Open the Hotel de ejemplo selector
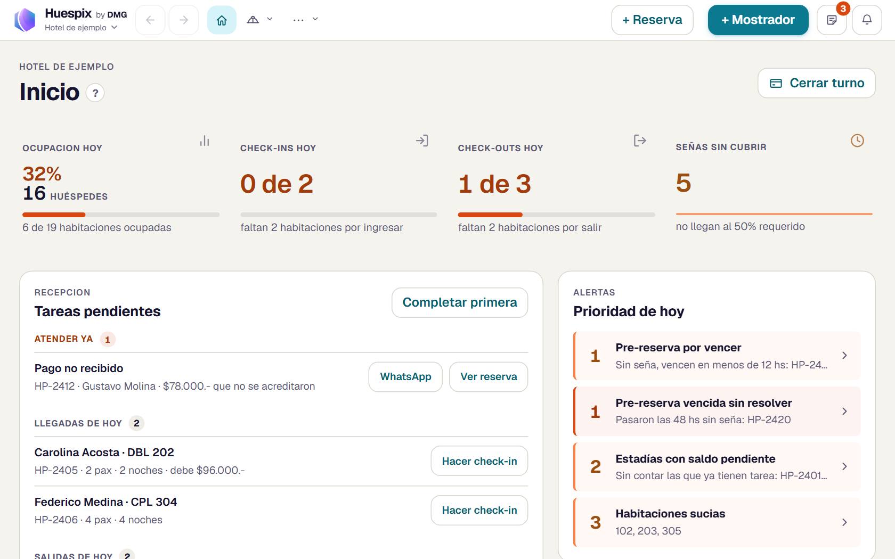The height and width of the screenshot is (559, 895). coord(81,28)
